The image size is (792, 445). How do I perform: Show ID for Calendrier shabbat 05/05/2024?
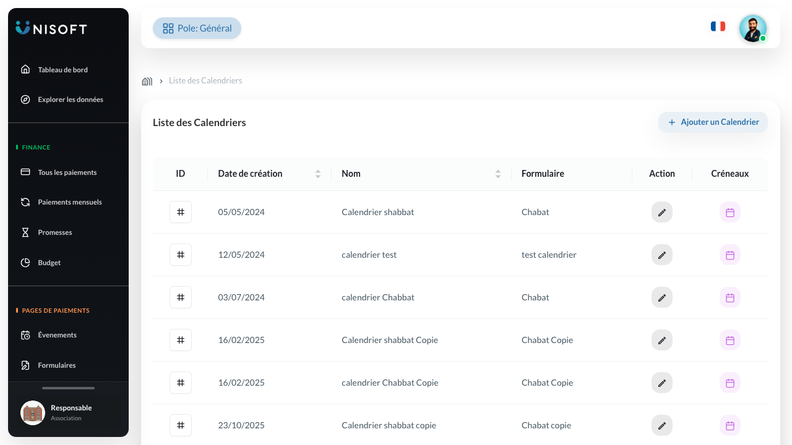click(181, 212)
